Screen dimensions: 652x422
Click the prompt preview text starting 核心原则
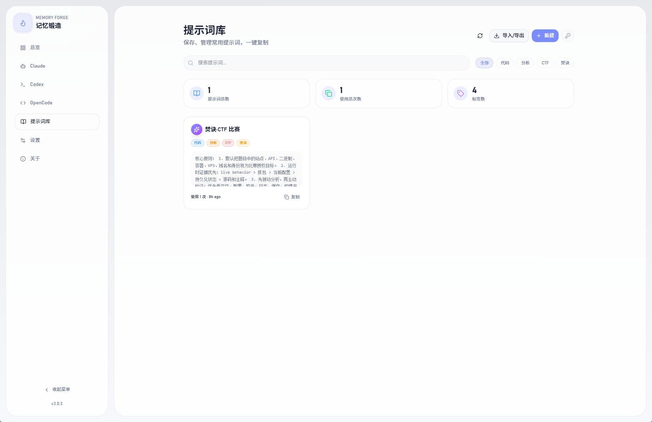[x=247, y=169]
